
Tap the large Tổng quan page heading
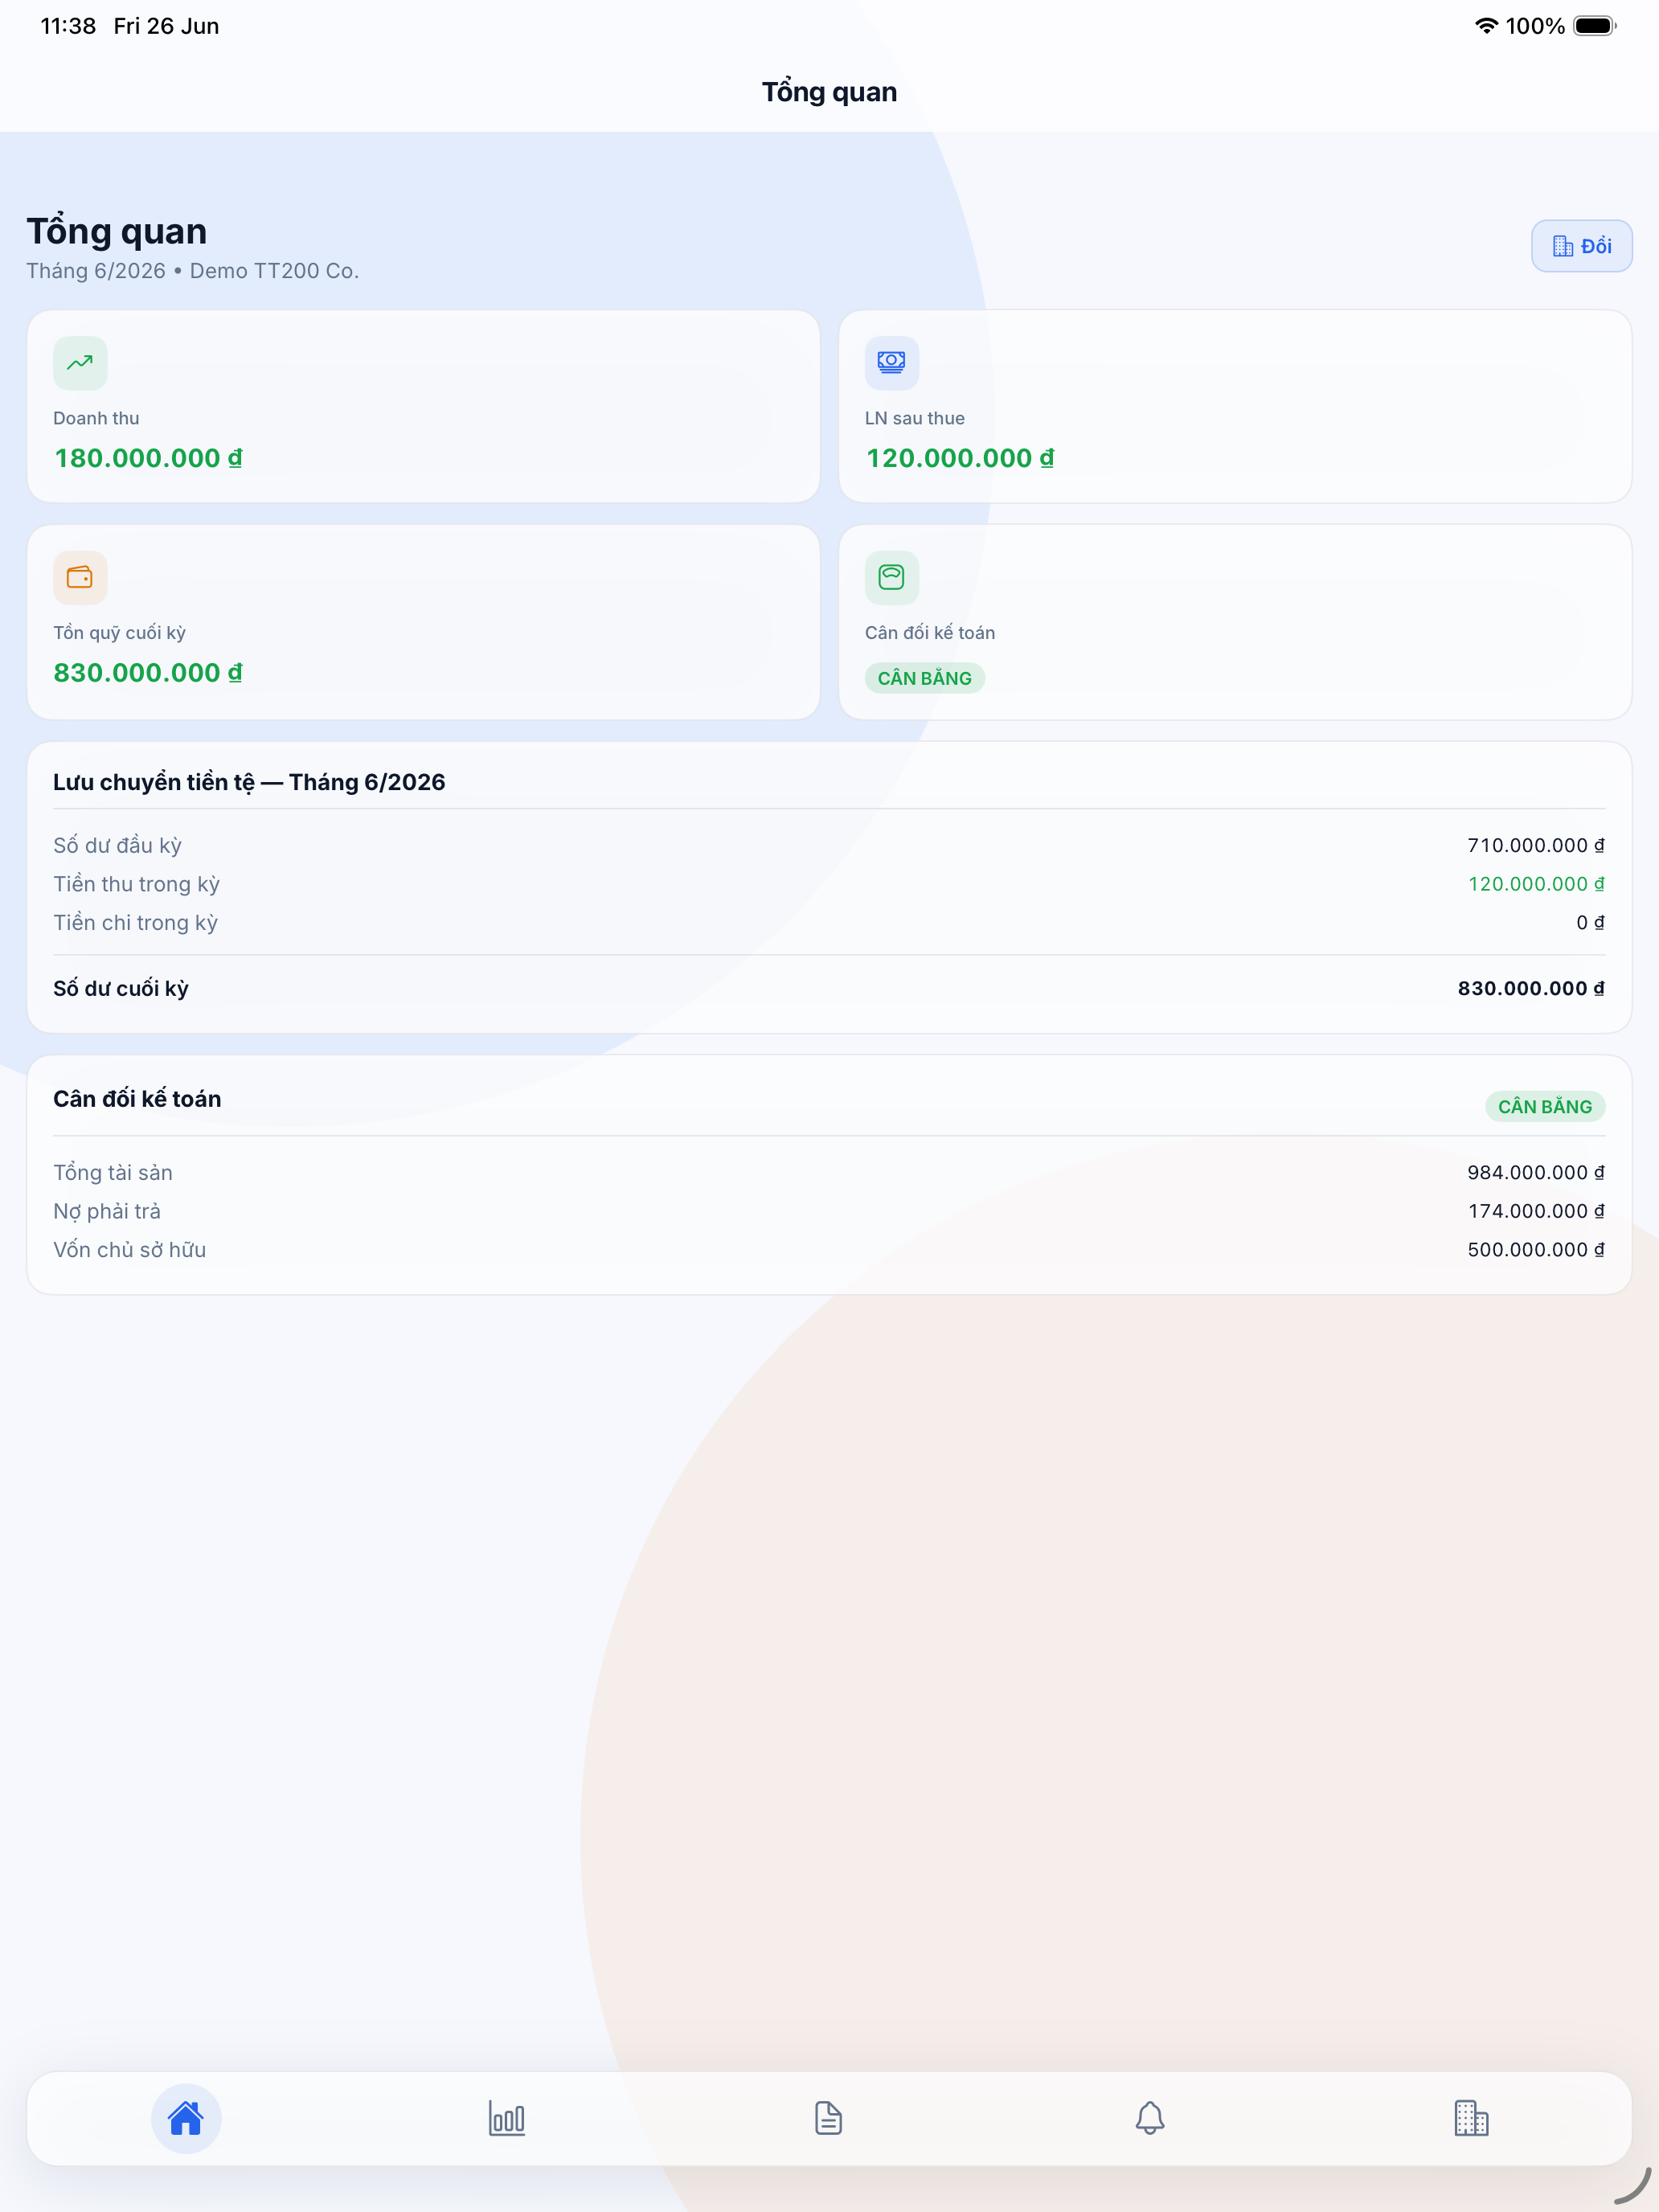point(117,231)
